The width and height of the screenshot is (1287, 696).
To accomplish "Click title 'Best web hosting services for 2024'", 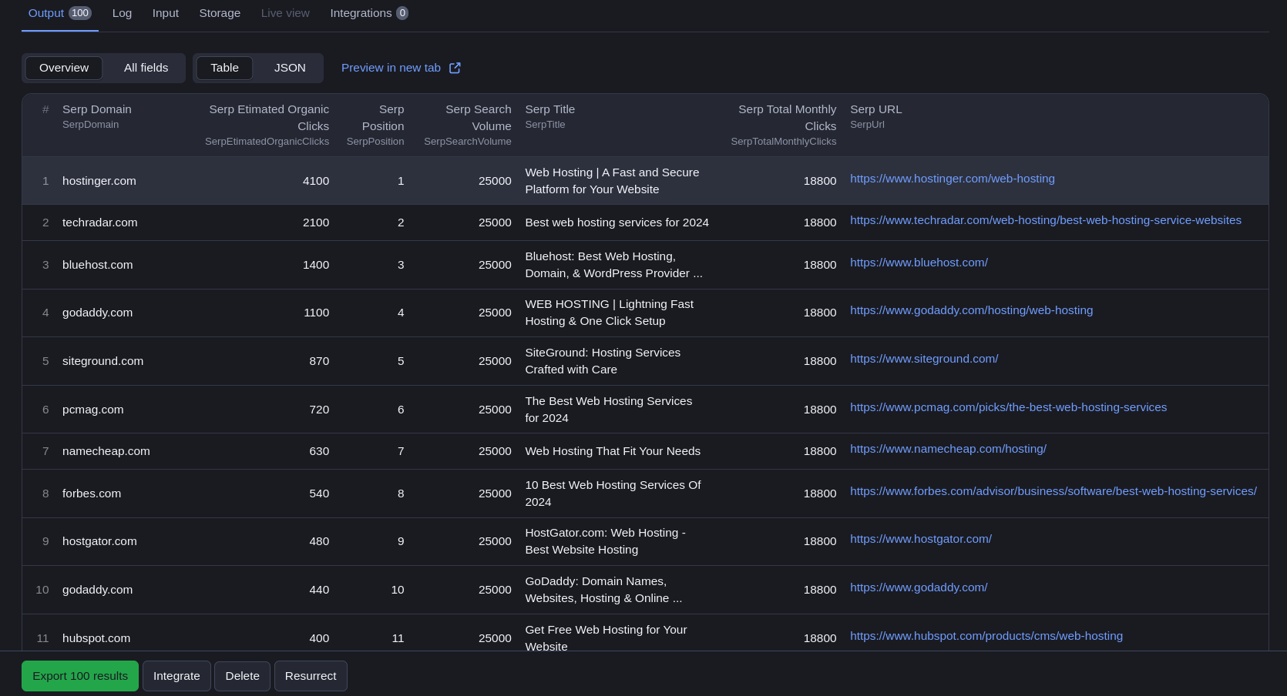I will pyautogui.click(x=617, y=223).
